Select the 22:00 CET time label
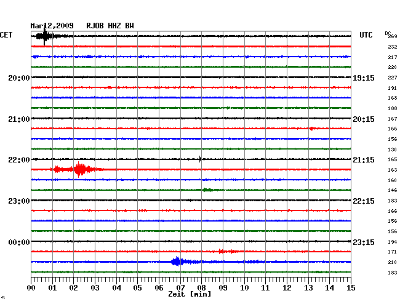400x304 pixels. (x=19, y=160)
